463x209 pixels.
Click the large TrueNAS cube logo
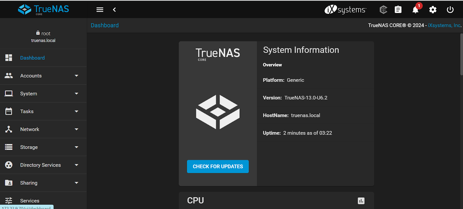pos(218,112)
